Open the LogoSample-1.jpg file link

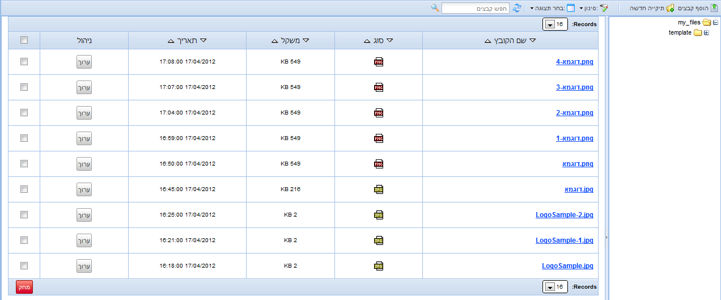click(564, 240)
